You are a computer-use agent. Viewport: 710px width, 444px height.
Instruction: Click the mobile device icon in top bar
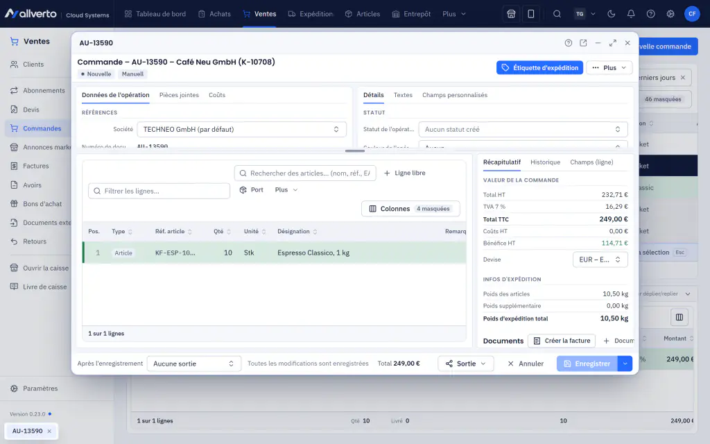(530, 14)
